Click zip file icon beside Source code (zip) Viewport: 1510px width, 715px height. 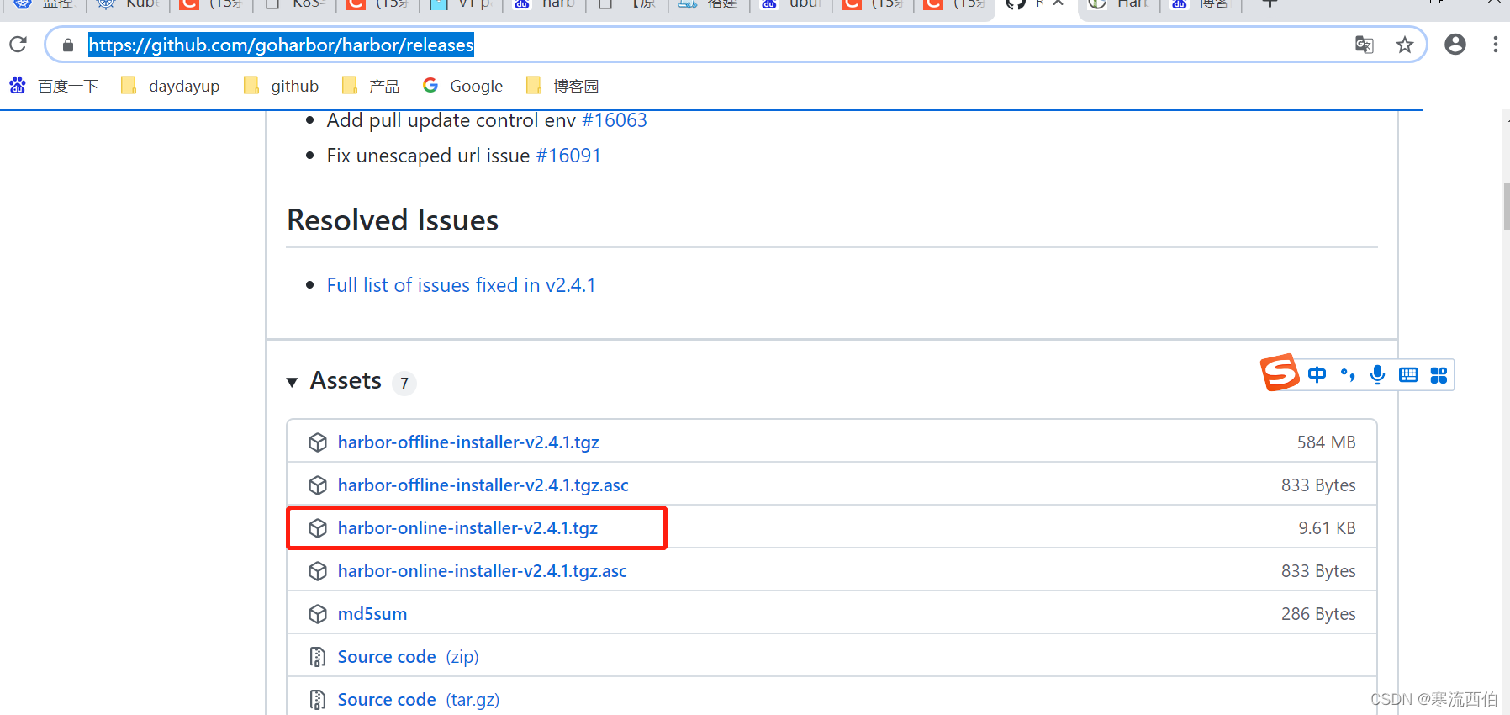click(318, 657)
